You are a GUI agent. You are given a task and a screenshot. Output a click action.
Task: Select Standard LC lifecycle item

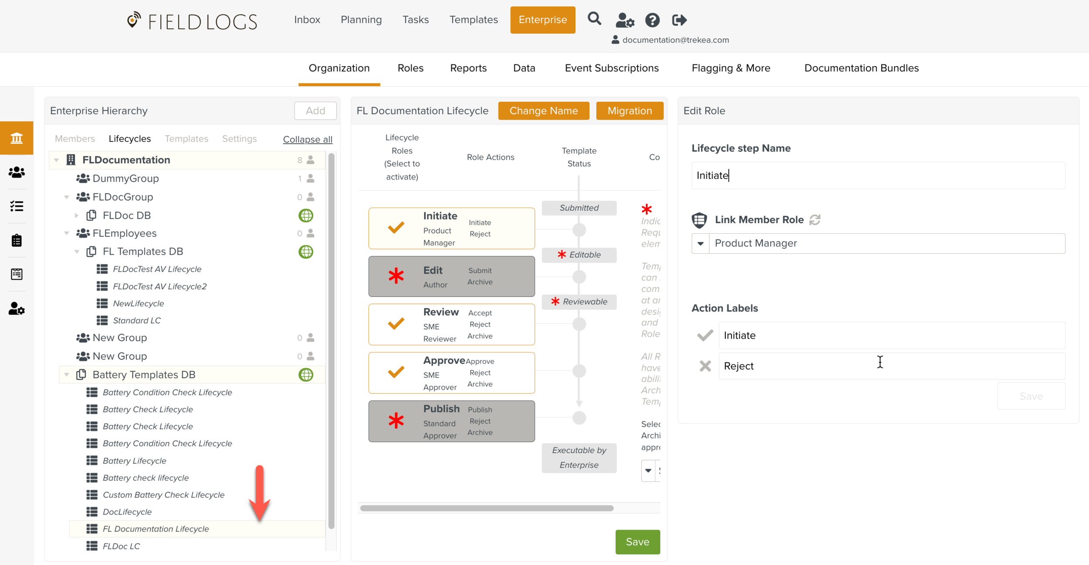(136, 320)
